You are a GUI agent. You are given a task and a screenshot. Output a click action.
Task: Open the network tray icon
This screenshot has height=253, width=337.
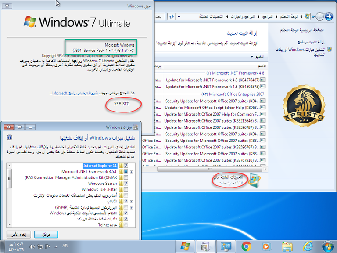click(40, 246)
